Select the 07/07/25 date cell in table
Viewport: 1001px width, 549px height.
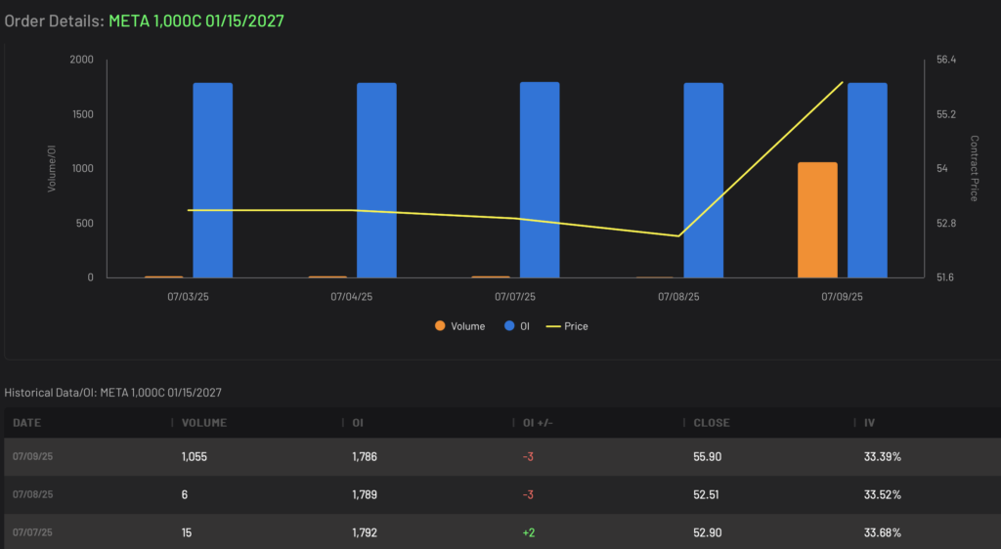(x=32, y=532)
